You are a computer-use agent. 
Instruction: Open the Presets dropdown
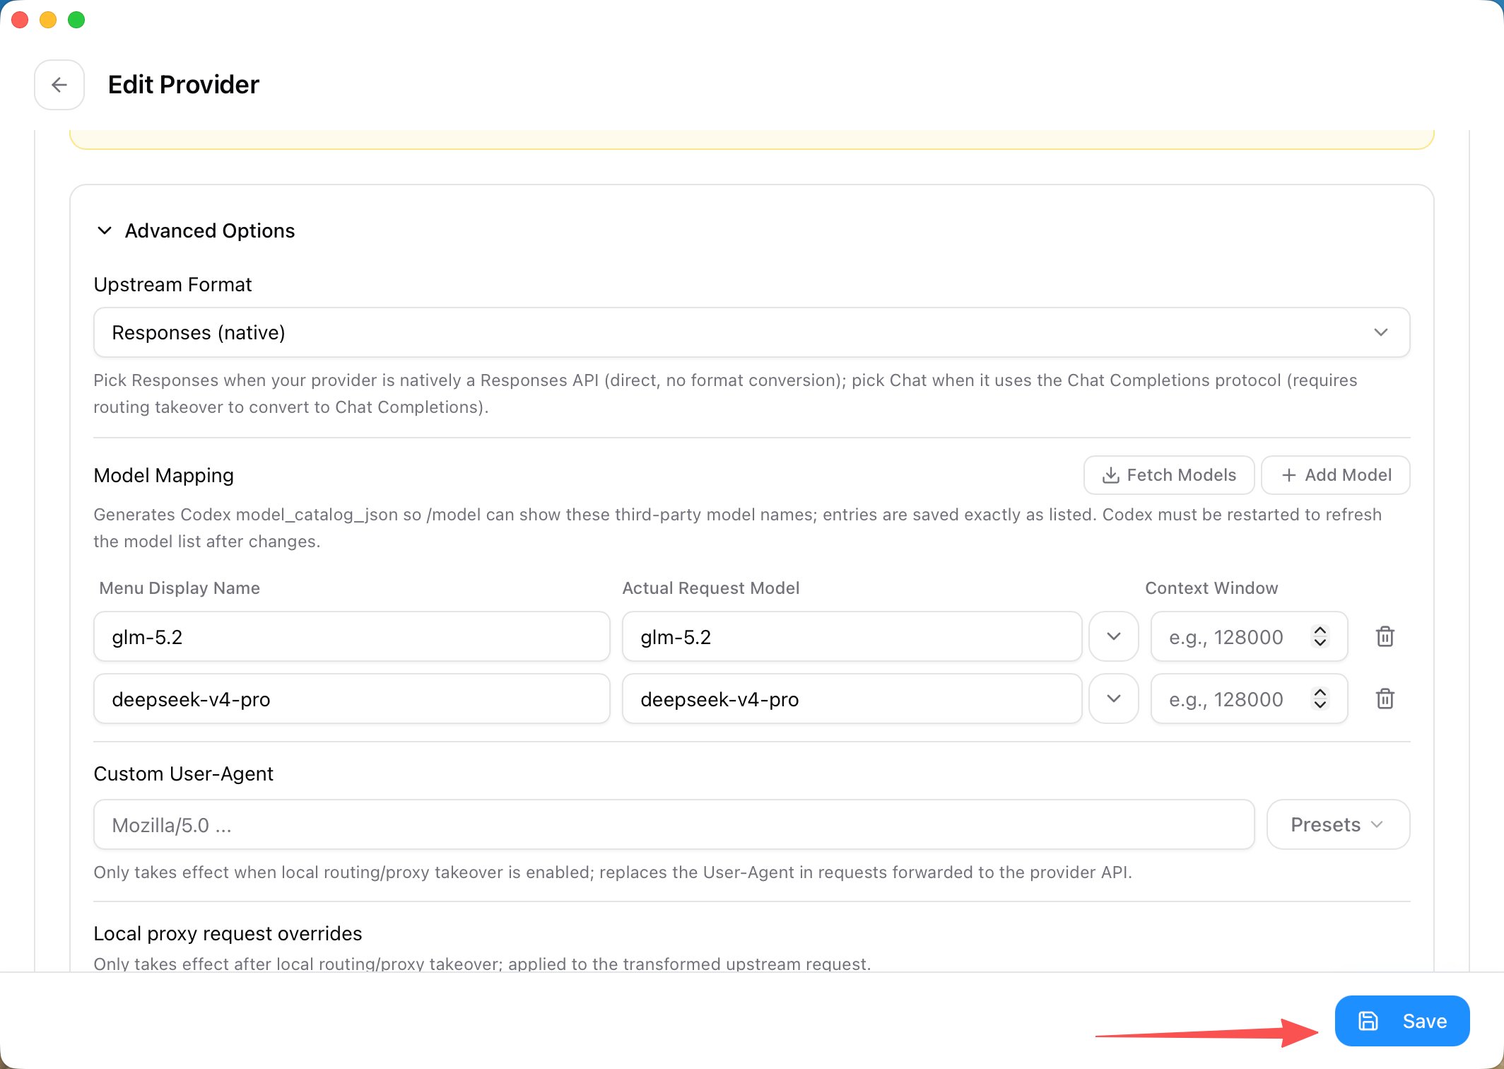click(1338, 825)
